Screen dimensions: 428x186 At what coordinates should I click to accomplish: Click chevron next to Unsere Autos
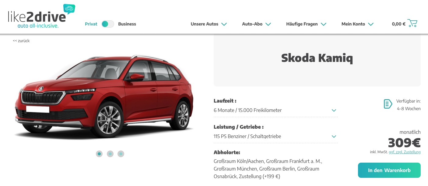(x=224, y=24)
